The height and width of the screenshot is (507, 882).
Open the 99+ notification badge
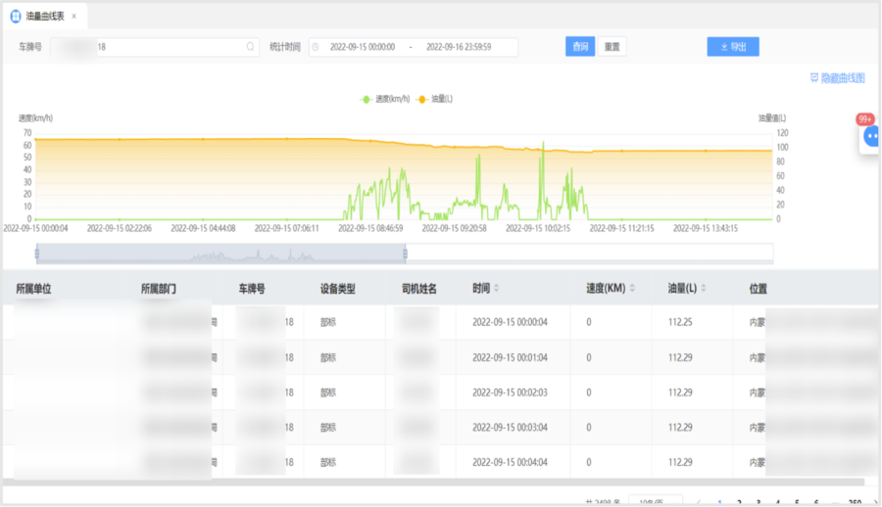[864, 119]
